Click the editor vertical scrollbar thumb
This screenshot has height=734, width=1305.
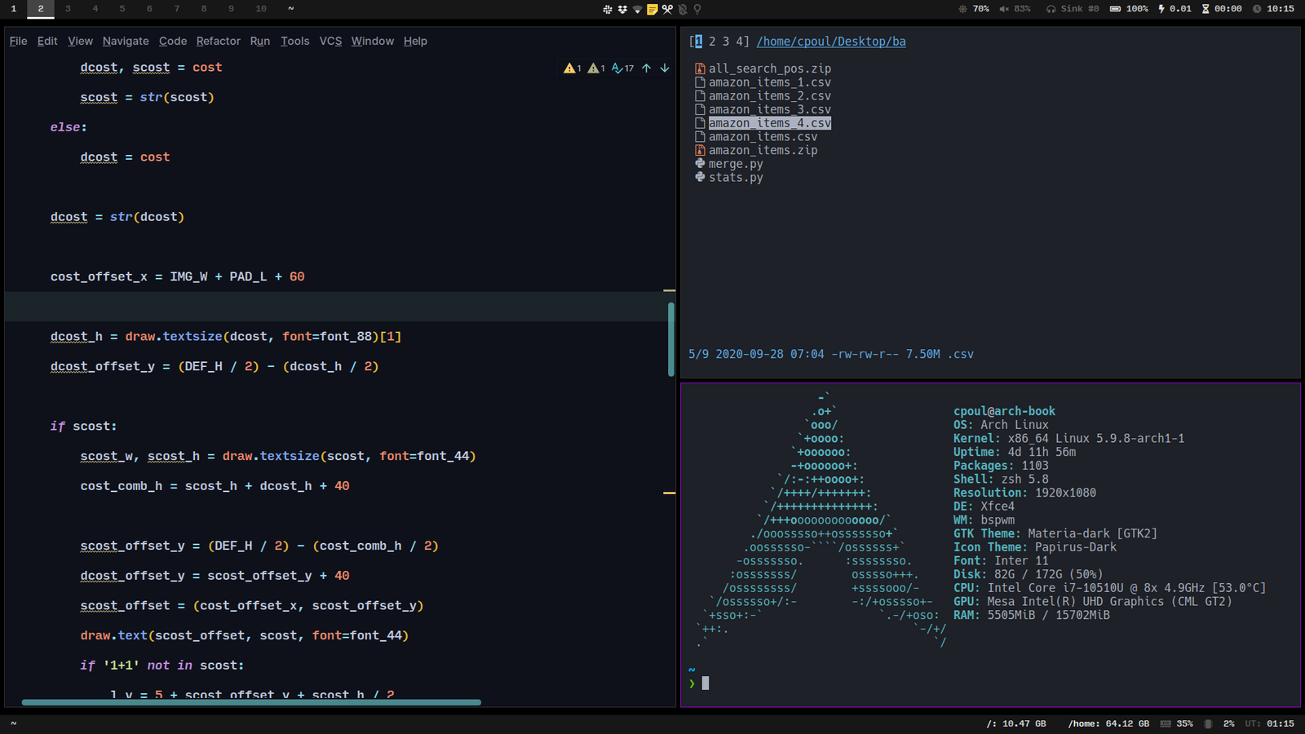tap(671, 339)
